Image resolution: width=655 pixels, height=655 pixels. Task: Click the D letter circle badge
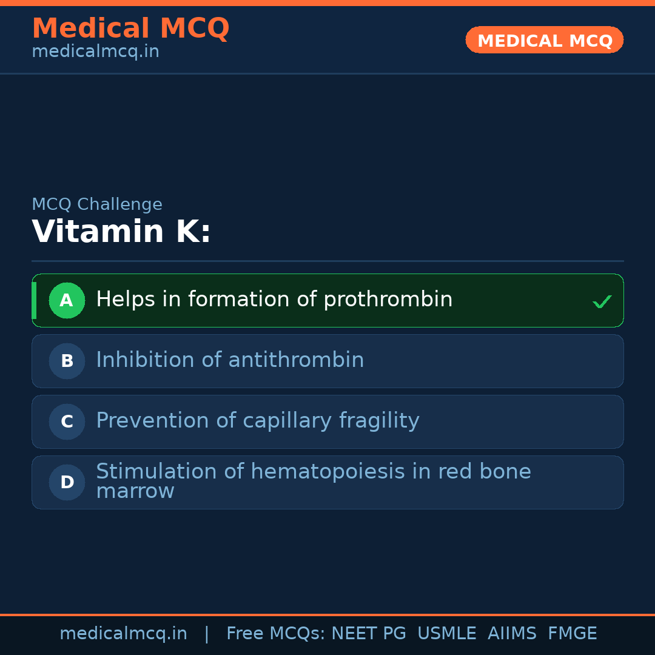(67, 482)
